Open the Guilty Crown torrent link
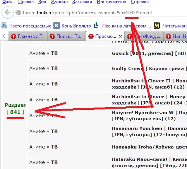 coord(149,68)
